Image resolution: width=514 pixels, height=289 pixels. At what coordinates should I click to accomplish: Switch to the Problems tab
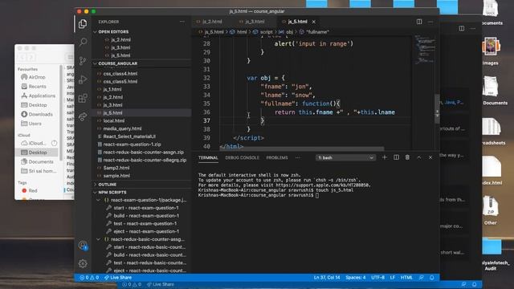tap(277, 157)
